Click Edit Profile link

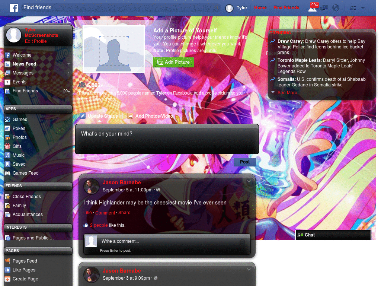point(36,41)
